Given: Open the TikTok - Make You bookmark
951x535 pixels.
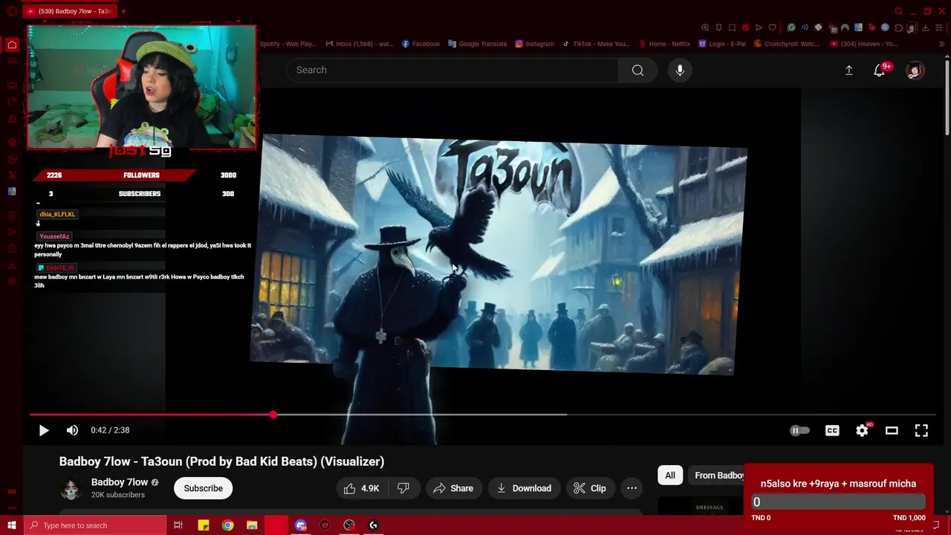Looking at the screenshot, I should pyautogui.click(x=597, y=44).
